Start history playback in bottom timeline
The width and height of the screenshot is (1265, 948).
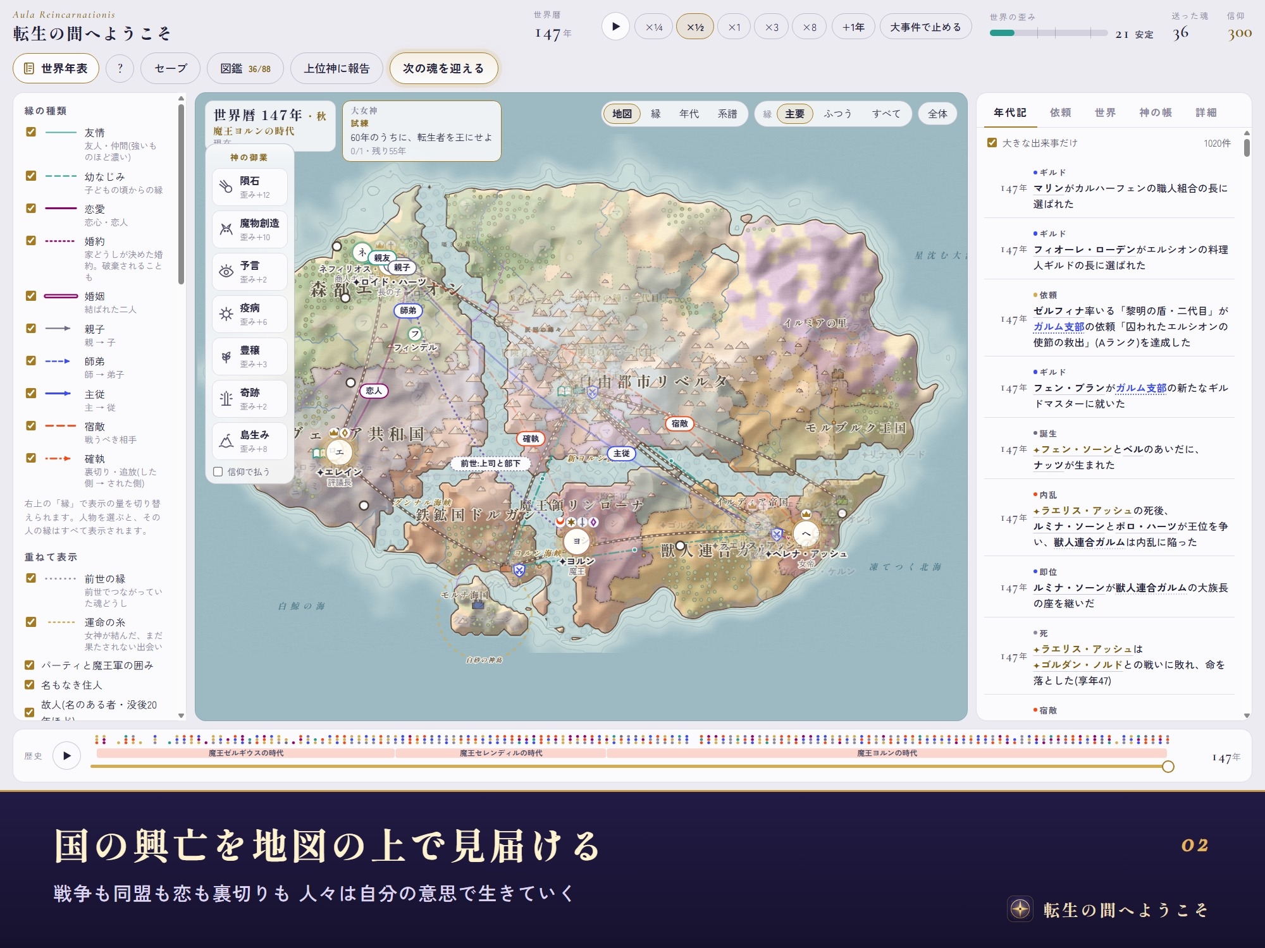(66, 755)
